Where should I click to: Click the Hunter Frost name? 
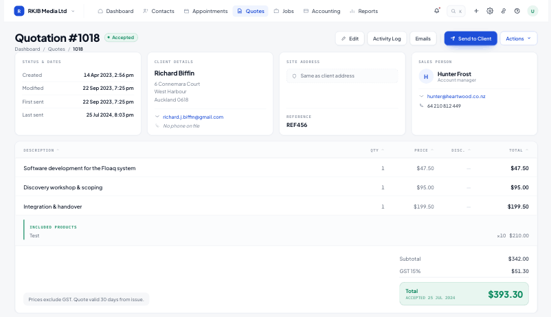coord(454,74)
